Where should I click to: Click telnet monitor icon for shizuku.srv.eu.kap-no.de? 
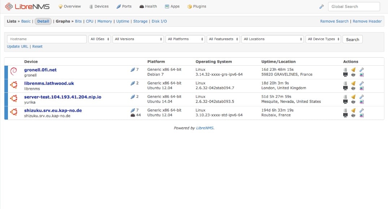point(345,115)
